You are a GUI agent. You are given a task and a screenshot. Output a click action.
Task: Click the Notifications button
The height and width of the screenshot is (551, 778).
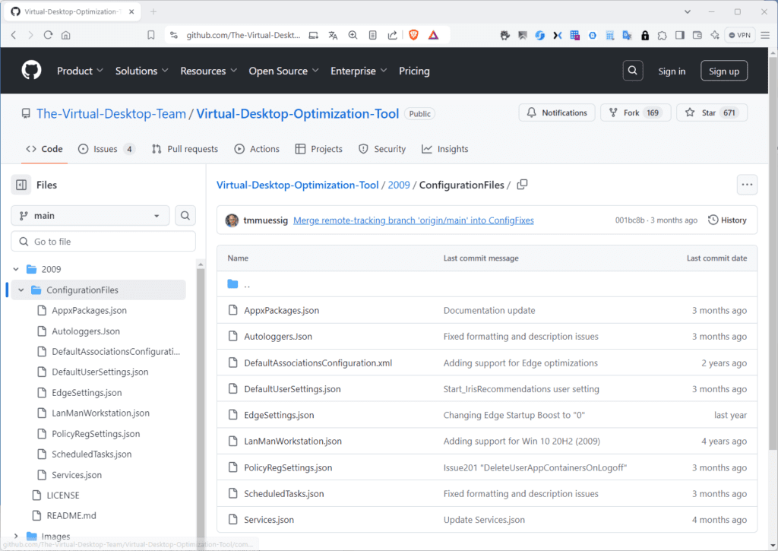(x=557, y=112)
